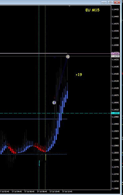Screen dimensions: 123x195
Task: Click the pink 1.14250 price tag
Action: (116, 54)
